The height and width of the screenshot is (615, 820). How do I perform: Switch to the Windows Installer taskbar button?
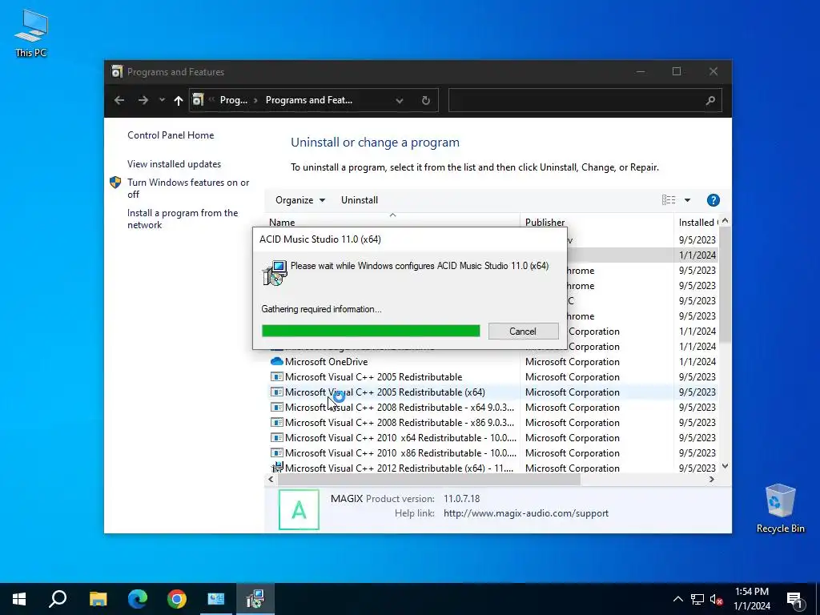(255, 599)
